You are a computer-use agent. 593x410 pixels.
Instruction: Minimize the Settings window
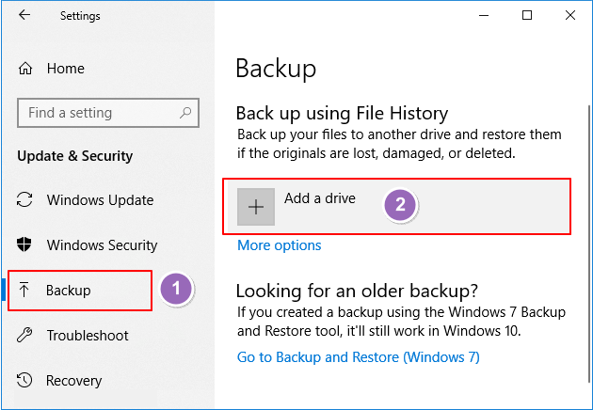click(484, 15)
